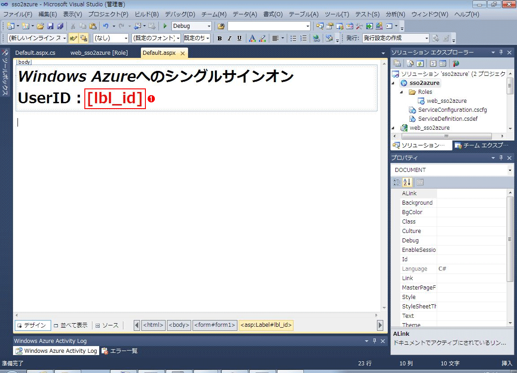The image size is (517, 373).
Task: Select the <body> tag in breadcrumb
Action: (179, 325)
